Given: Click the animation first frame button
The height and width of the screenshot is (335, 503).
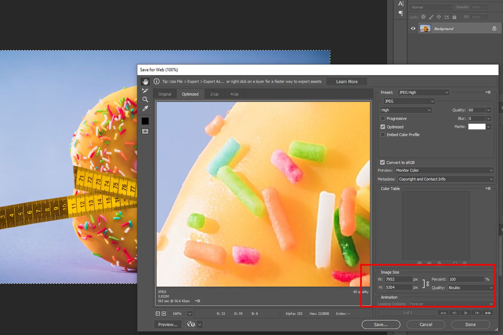Looking at the screenshot, I should click(443, 313).
